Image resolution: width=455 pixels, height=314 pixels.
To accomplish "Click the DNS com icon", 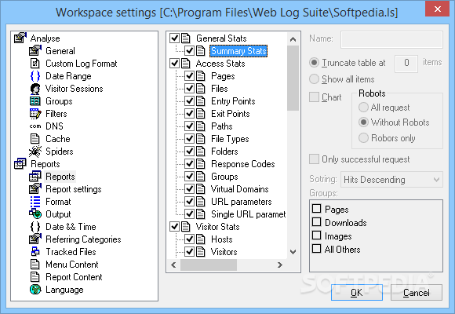I will (35, 126).
